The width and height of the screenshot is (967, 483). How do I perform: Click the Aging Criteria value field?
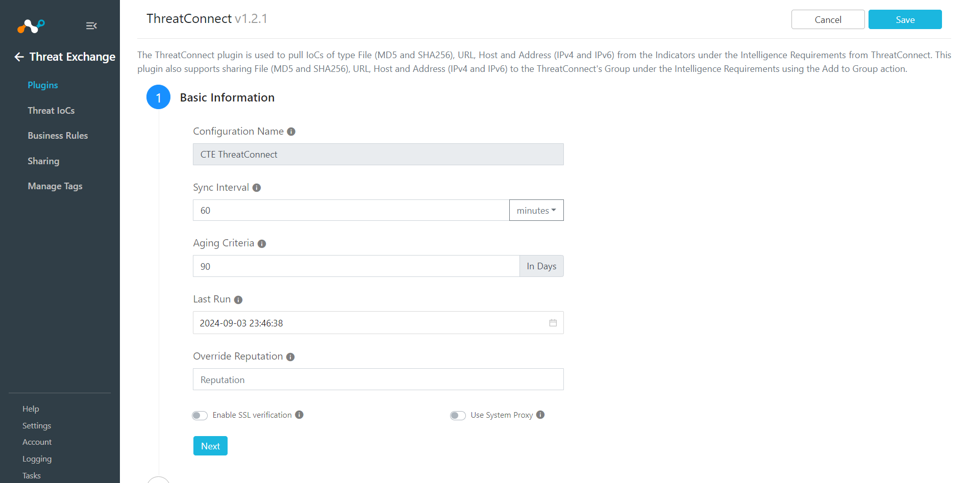pyautogui.click(x=356, y=266)
